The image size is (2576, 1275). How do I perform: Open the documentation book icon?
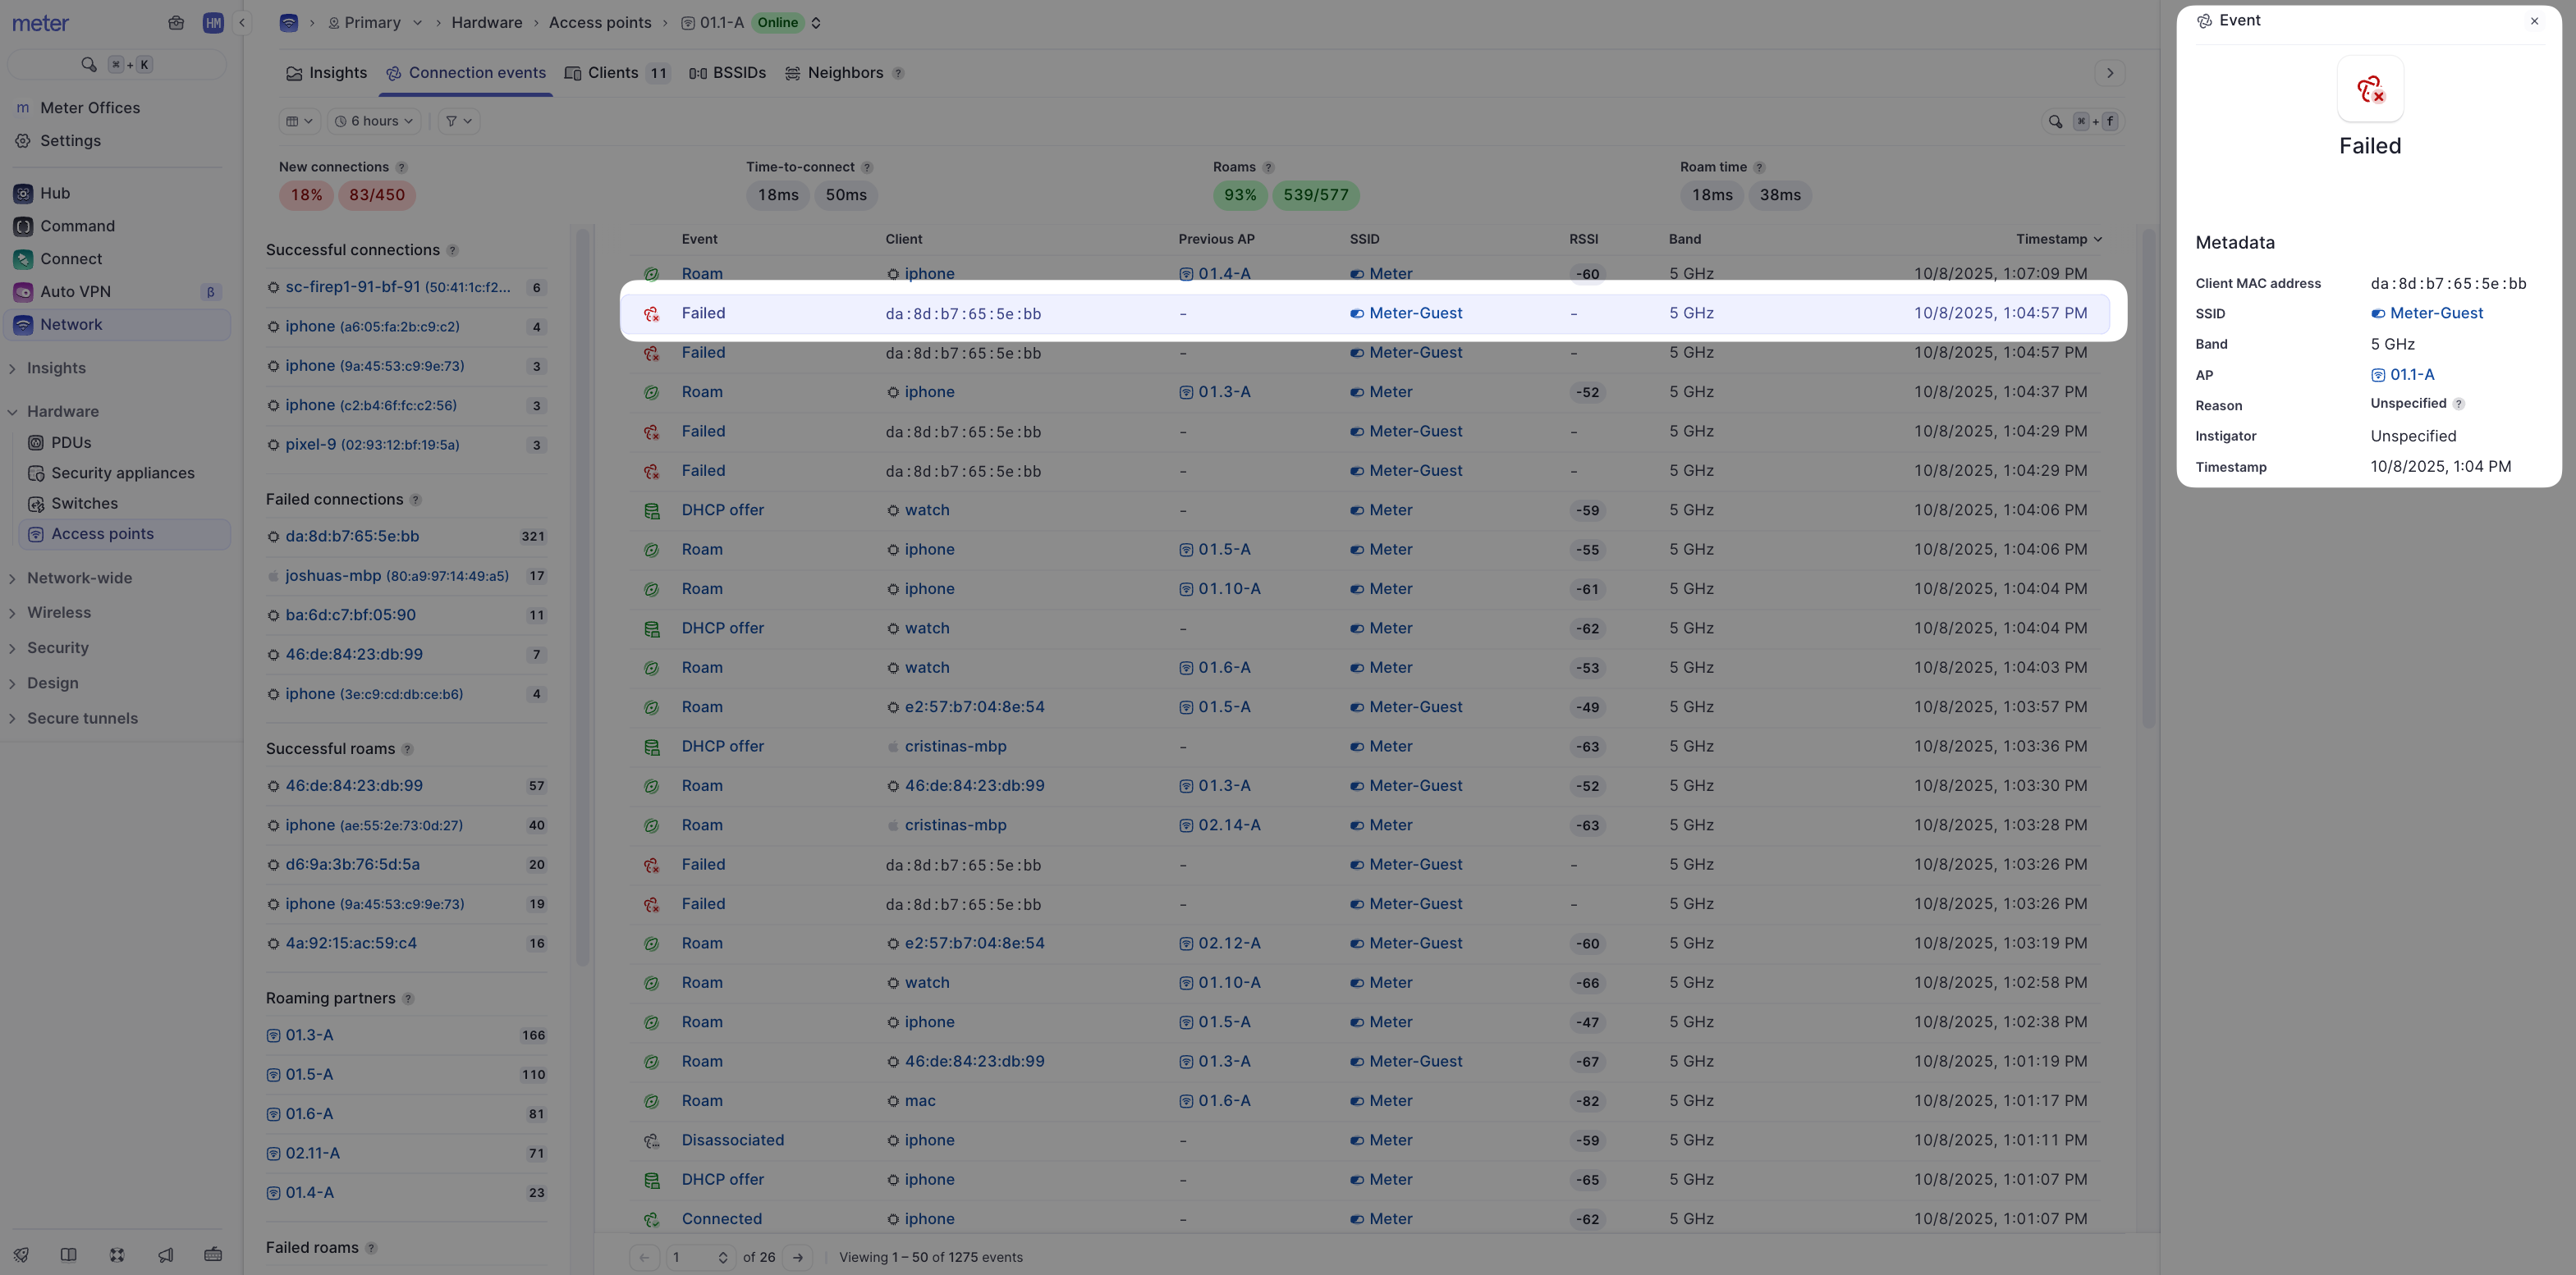(x=69, y=1255)
